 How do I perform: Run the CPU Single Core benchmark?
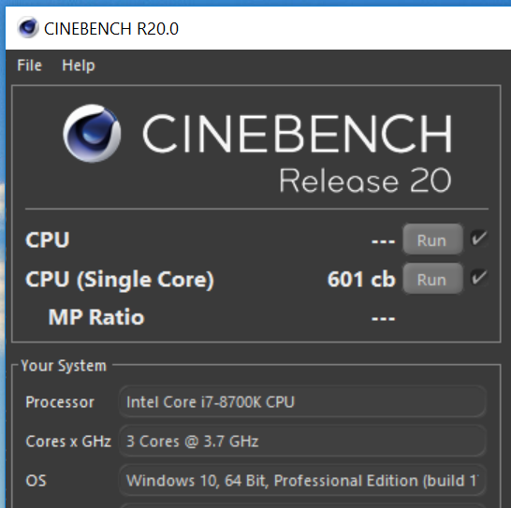coord(432,279)
